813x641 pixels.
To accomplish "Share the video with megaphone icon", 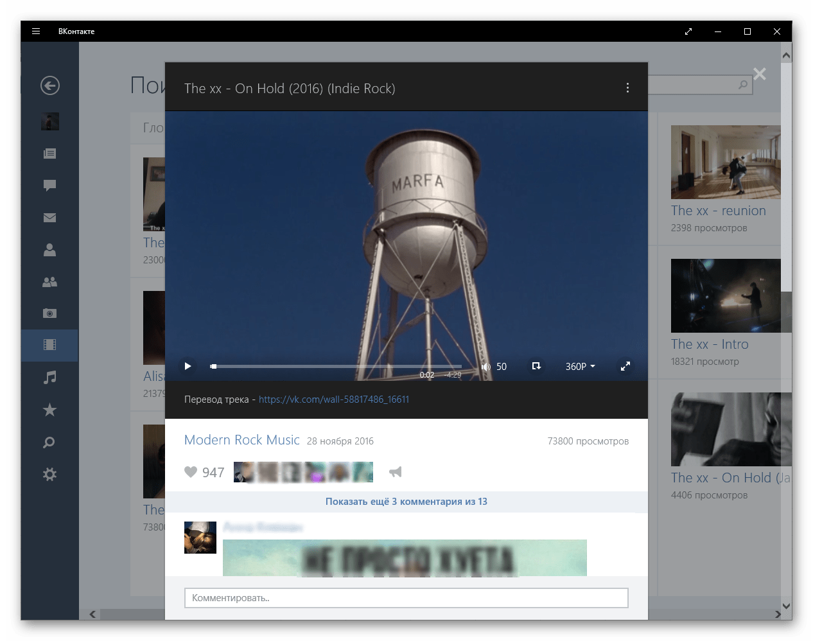I will (x=396, y=472).
